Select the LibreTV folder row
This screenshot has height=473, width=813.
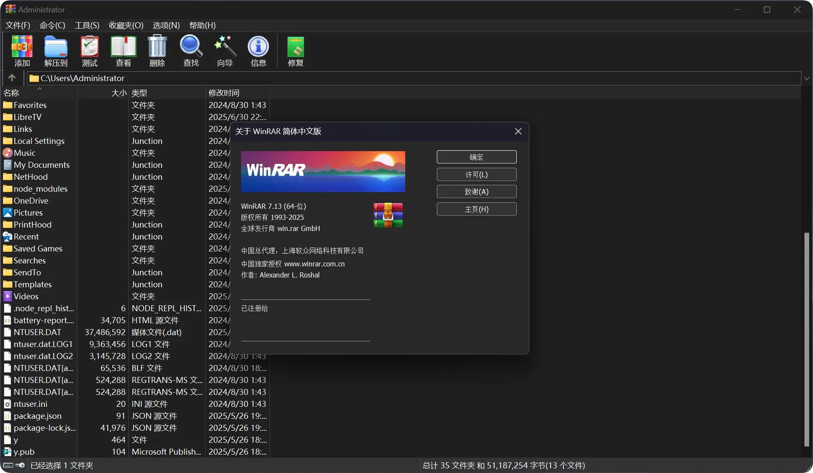135,117
